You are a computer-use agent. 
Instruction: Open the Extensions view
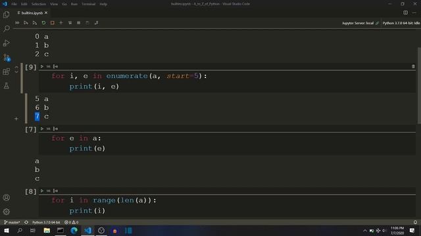pyautogui.click(x=6, y=71)
